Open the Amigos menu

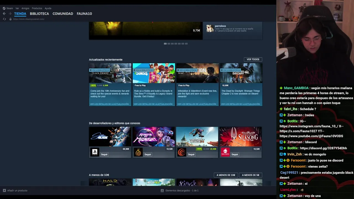point(25,8)
